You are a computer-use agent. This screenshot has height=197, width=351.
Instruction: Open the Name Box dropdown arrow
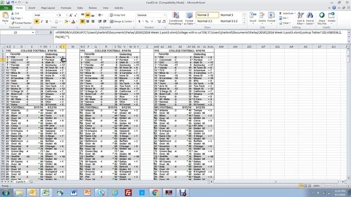33,32
